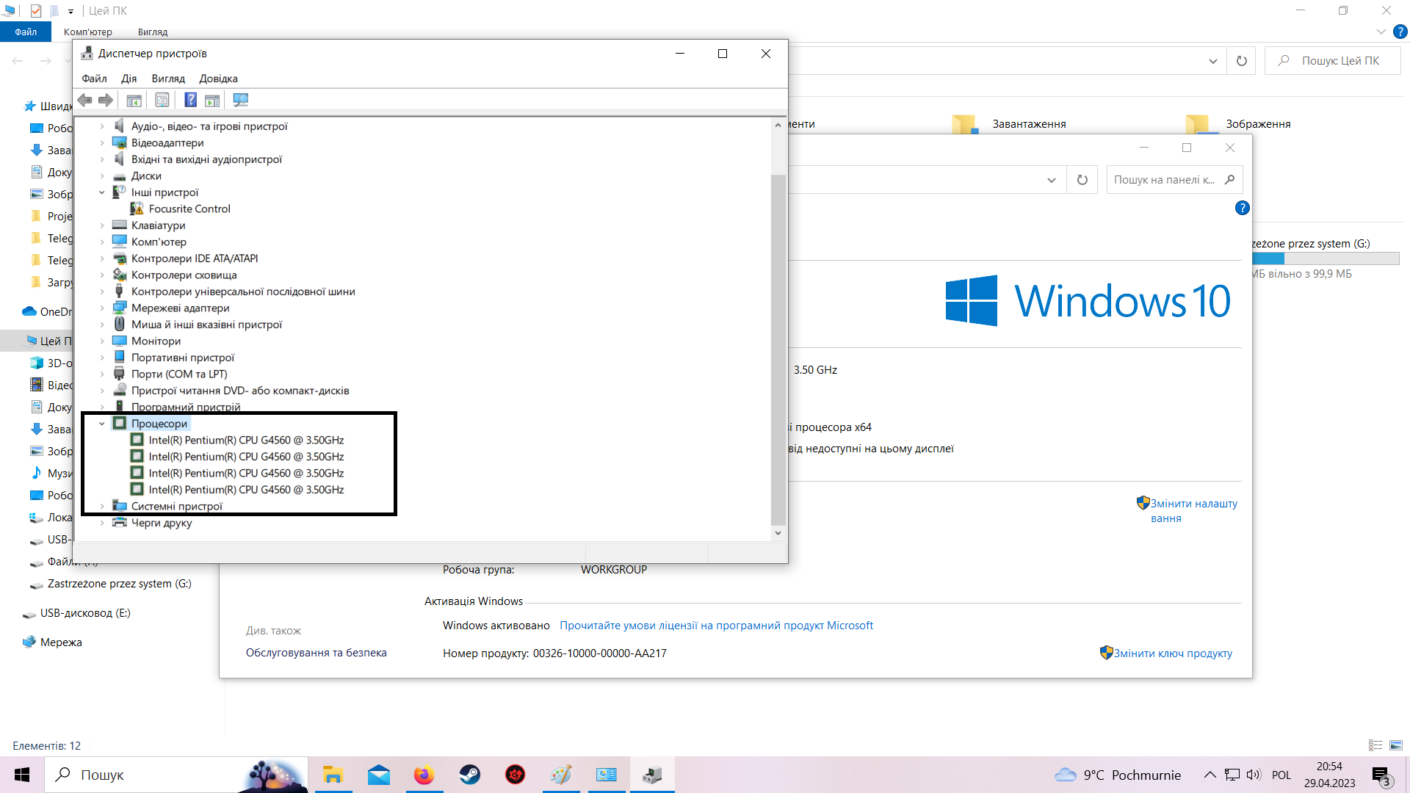The height and width of the screenshot is (793, 1410).
Task: Click the Properties toolbar icon in Device Manager
Action: click(162, 100)
